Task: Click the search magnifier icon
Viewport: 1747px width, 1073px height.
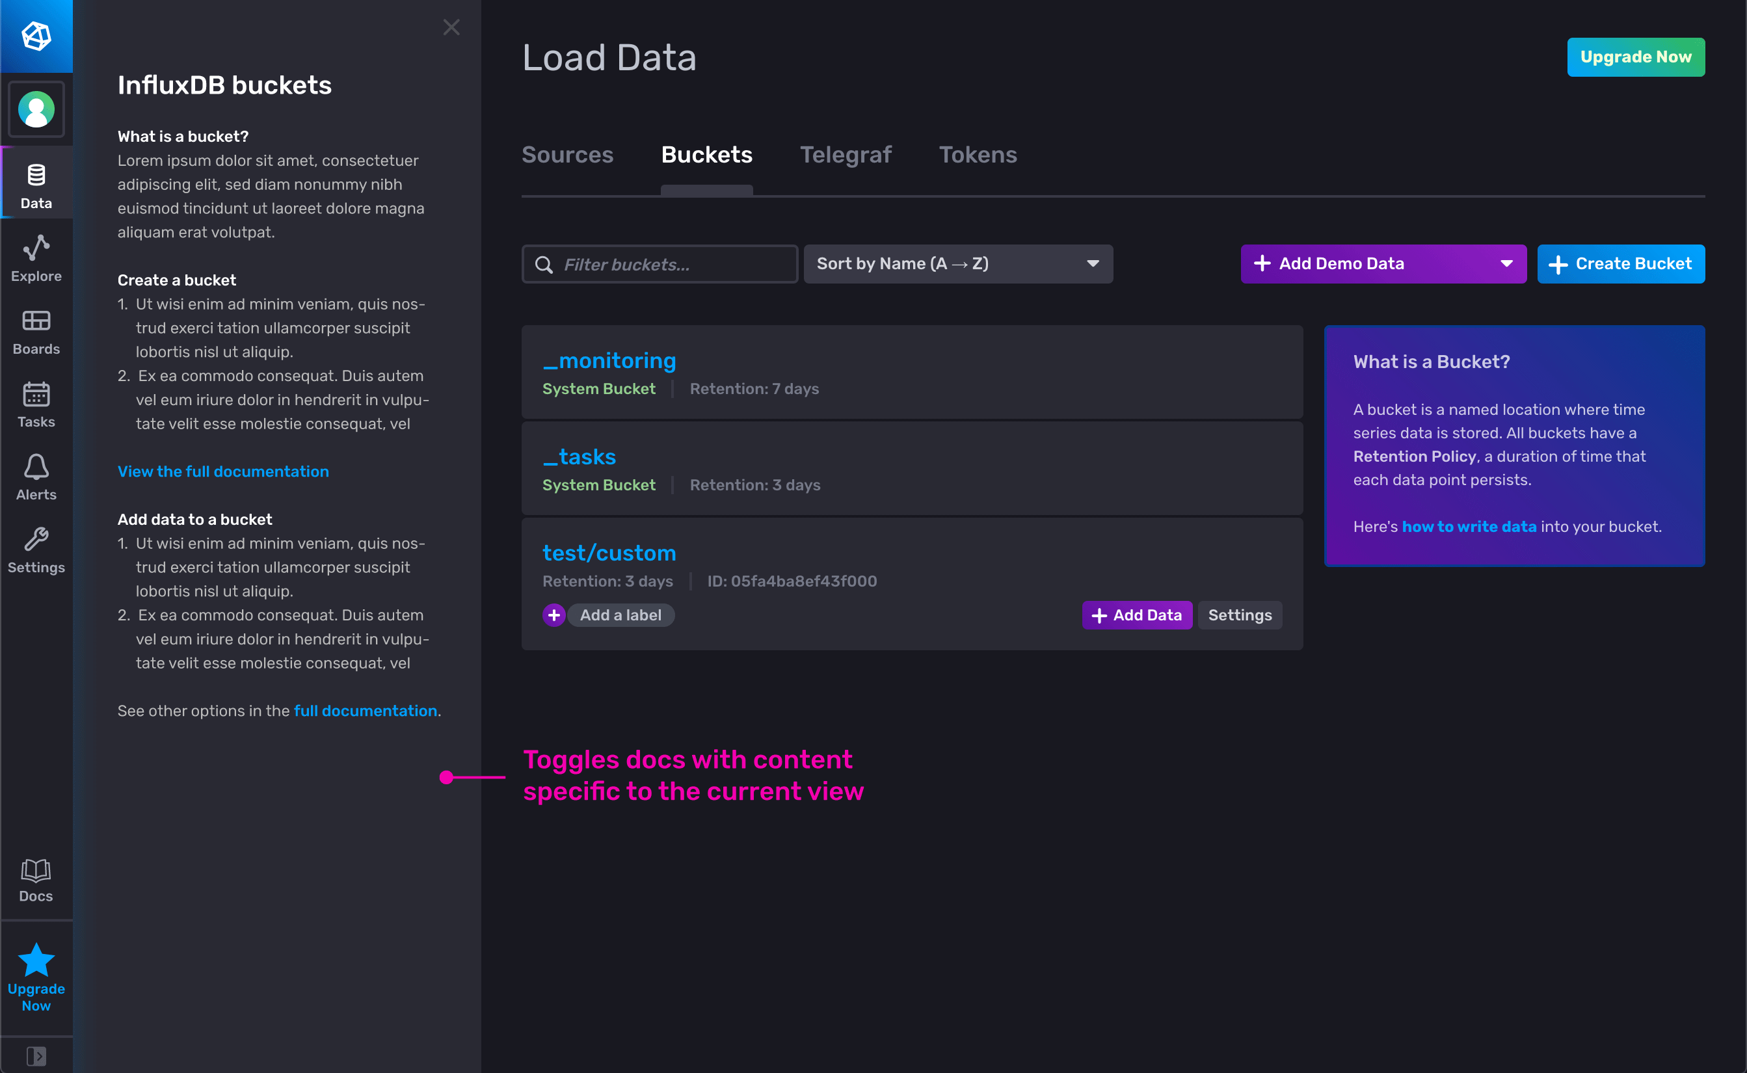Action: [x=544, y=265]
